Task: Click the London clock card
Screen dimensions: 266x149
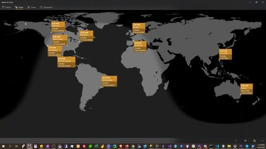Action: click(139, 28)
